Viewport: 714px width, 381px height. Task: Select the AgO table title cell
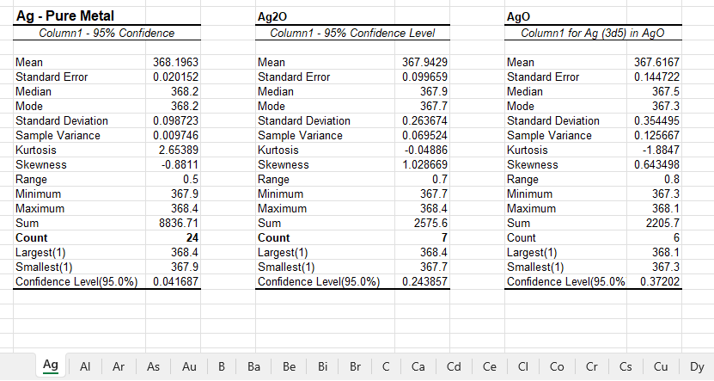[x=519, y=16]
